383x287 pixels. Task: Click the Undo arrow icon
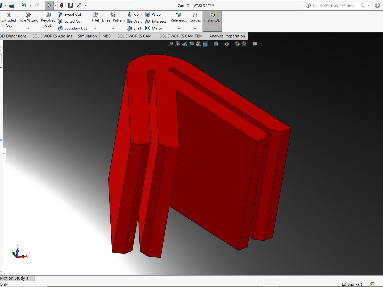pyautogui.click(x=24, y=5)
